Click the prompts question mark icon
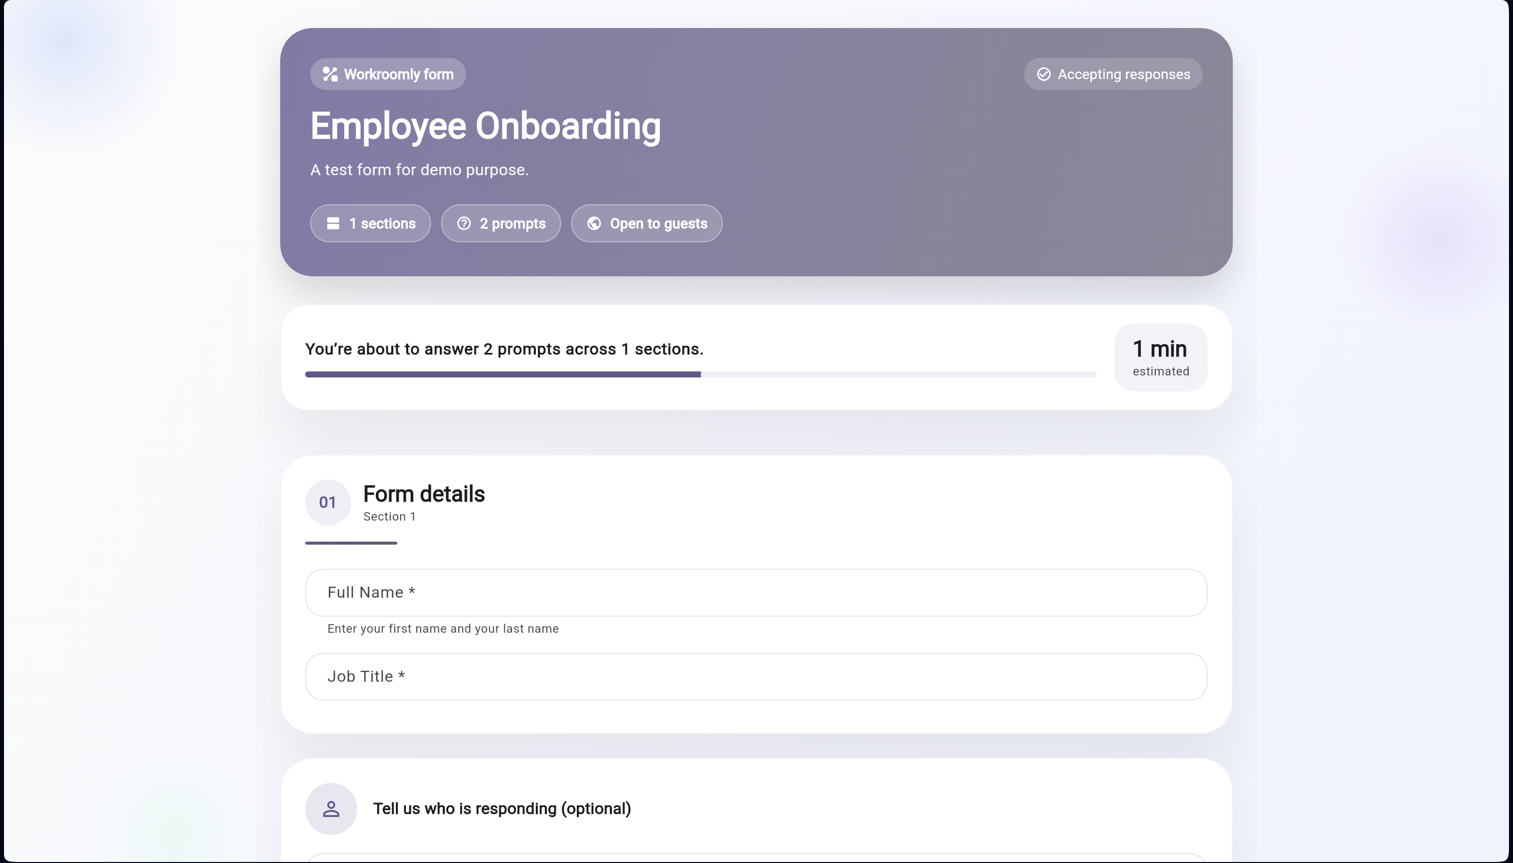 (464, 223)
